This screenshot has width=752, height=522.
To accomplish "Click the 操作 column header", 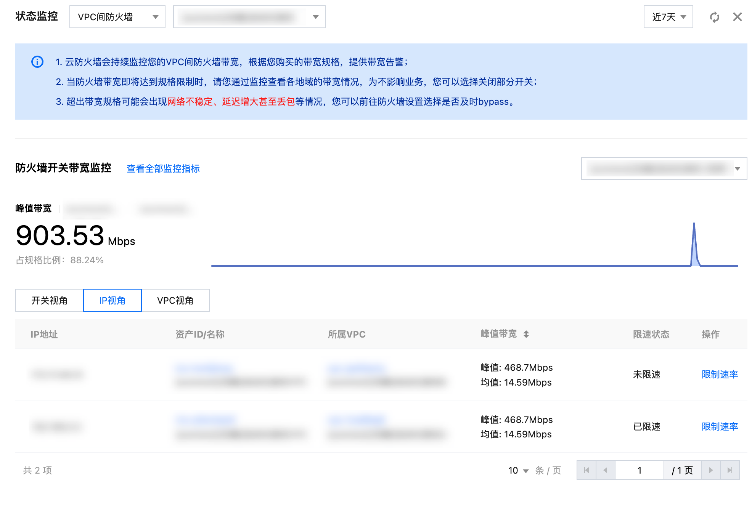I will click(x=711, y=334).
